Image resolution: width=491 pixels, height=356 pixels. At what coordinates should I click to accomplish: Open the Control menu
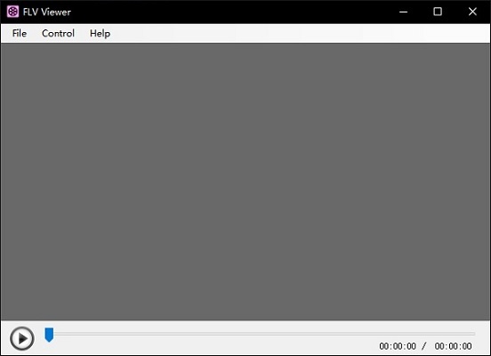[58, 33]
